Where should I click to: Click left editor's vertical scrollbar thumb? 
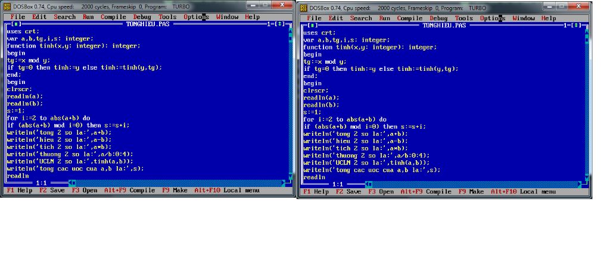click(x=290, y=39)
